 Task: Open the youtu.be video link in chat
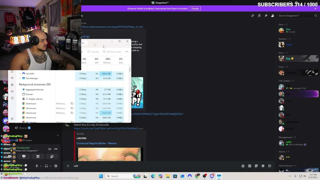105,128
